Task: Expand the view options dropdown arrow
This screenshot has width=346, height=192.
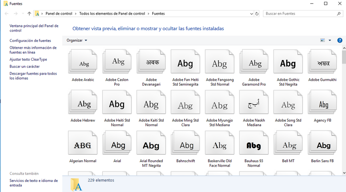Action: tap(330, 40)
